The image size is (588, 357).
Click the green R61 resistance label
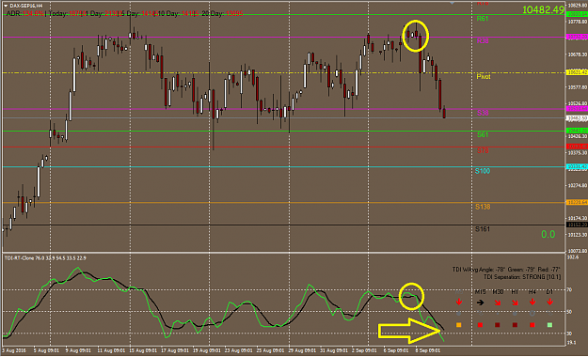(483, 19)
